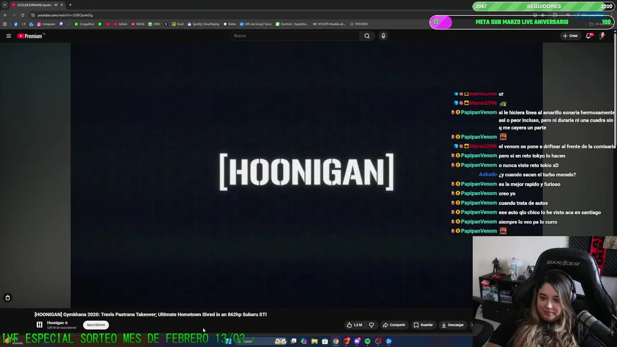Focus the Buscar search field
Viewport: 617px width, 347px height.
click(295, 36)
